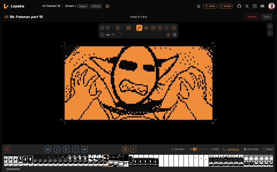Open the X social icon
This screenshot has height=172, width=277.
point(247,6)
